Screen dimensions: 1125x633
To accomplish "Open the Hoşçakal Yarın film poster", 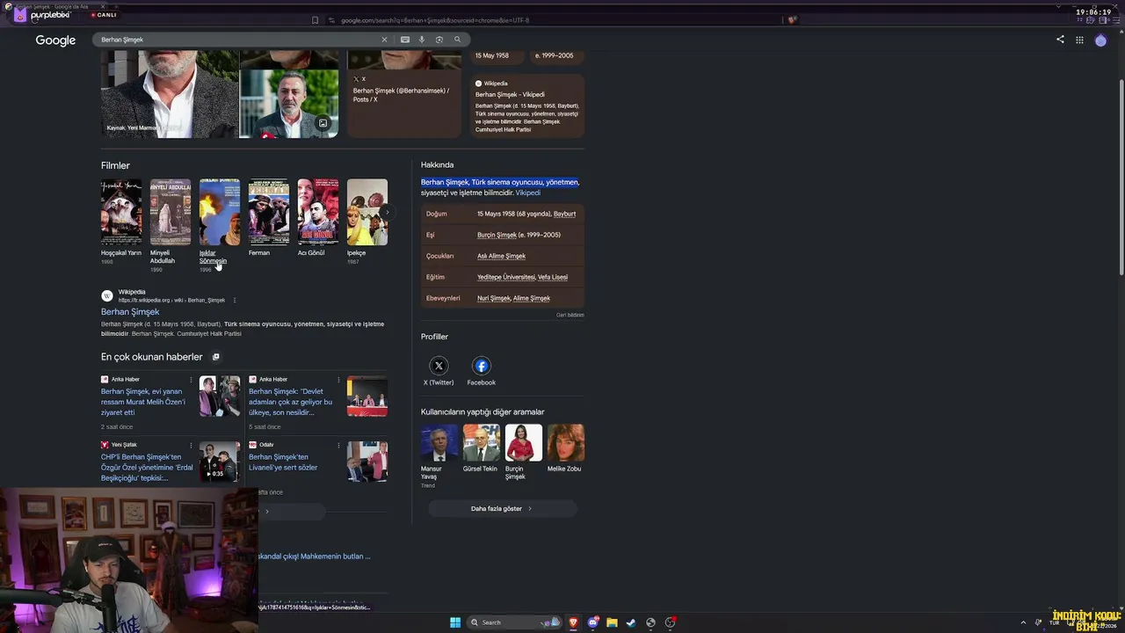I will pyautogui.click(x=121, y=212).
